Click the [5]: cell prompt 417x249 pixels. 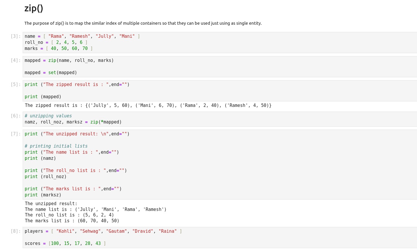click(16, 85)
